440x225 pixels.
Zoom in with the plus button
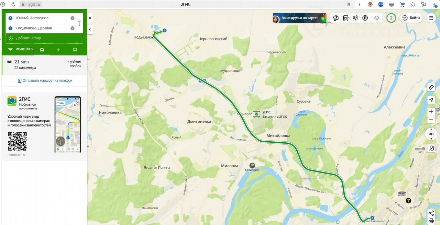(x=431, y=111)
